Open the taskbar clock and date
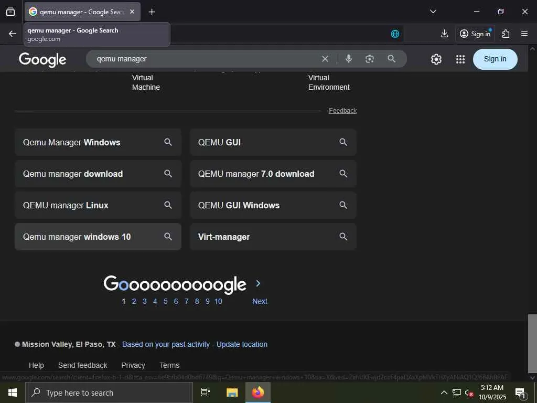Viewport: 537px width, 403px height. click(492, 393)
